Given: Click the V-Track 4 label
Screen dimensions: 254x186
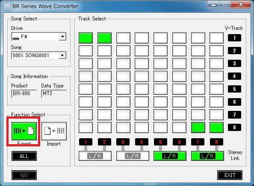Looking at the screenshot, I should point(234,76).
